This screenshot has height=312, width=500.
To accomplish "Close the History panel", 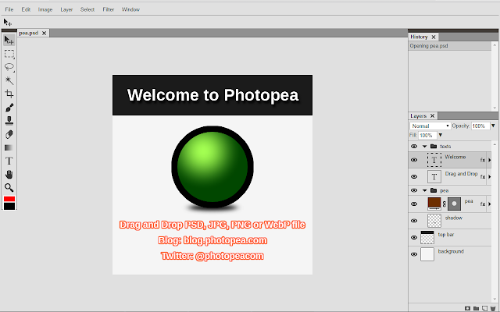I will tap(434, 37).
